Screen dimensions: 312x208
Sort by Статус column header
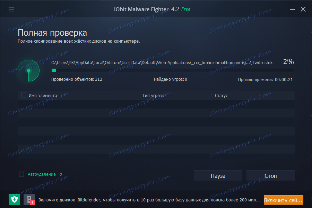(221, 96)
